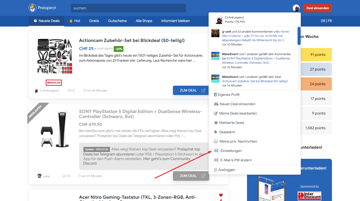
Task: Select Meine Deals bearbeiten menu entry
Action: pyautogui.click(x=238, y=113)
